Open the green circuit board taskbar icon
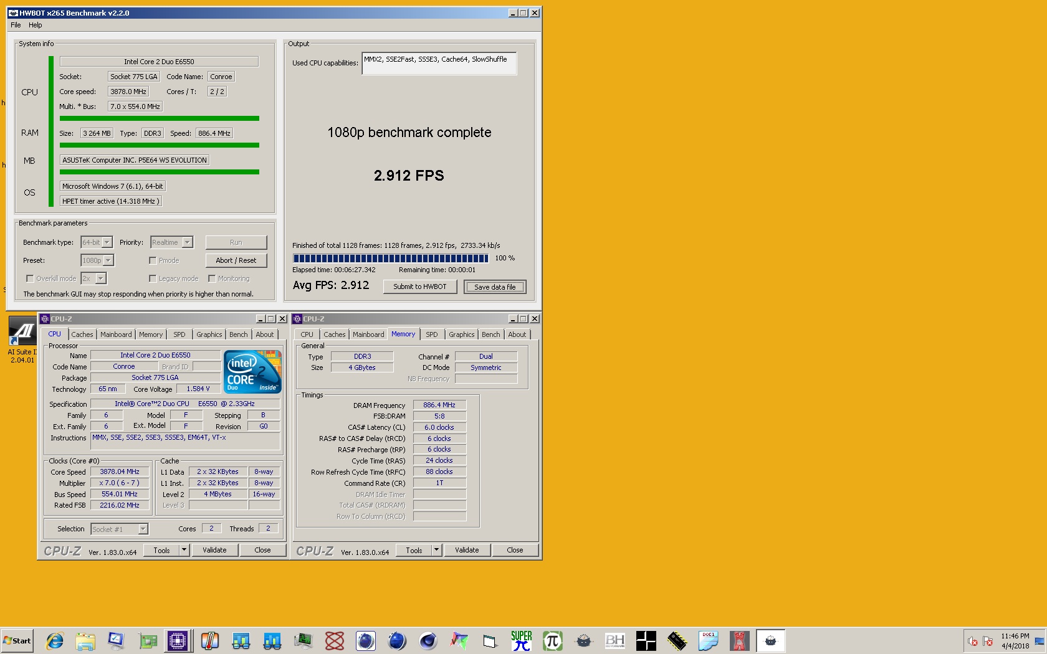 click(148, 640)
